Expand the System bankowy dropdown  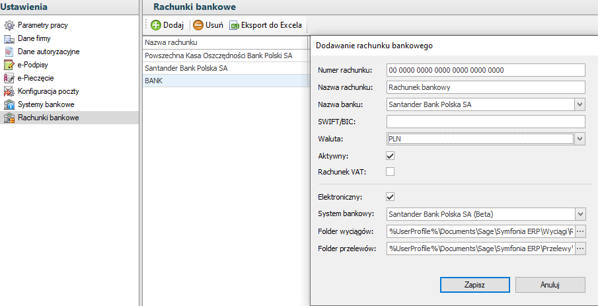579,214
